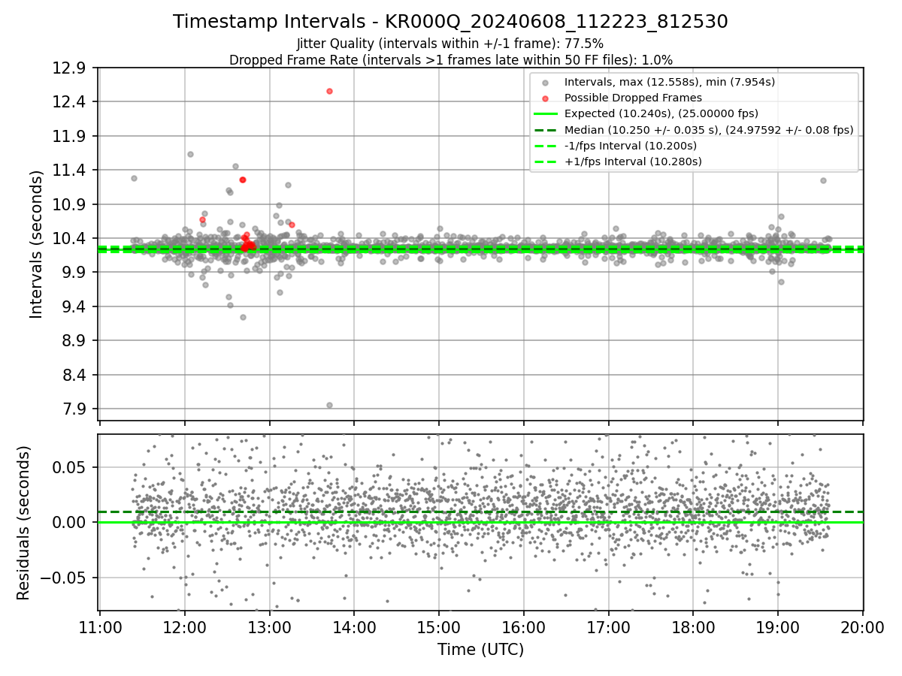Click the 'Dropped Frame Rate' 1.0% subtitle line
The height and width of the screenshot is (676, 902).
click(450, 60)
